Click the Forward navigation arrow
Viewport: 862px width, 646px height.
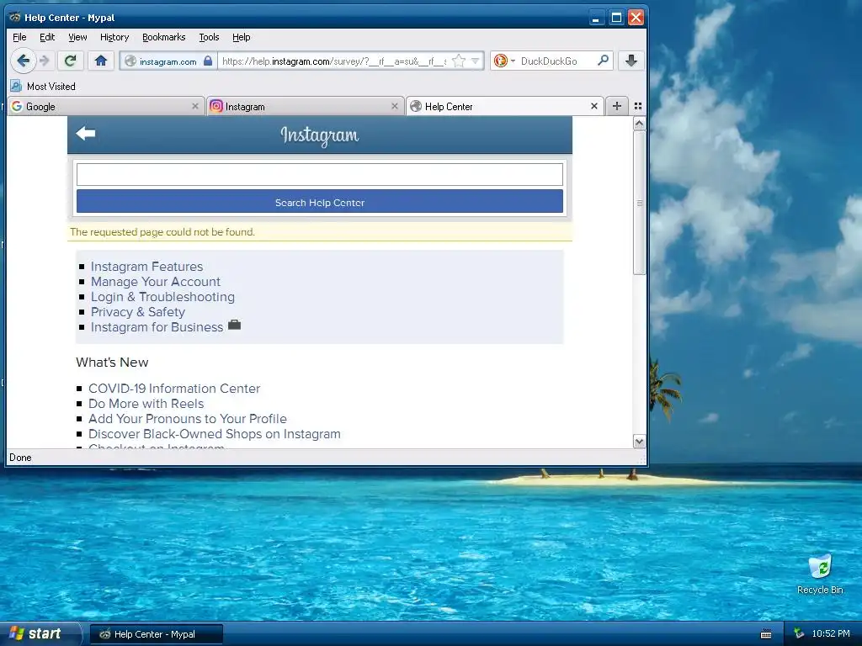(x=45, y=61)
